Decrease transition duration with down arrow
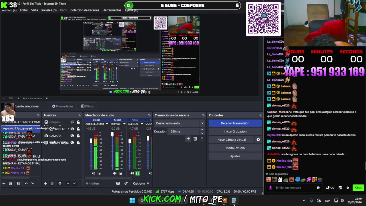366x206 pixels. 202,133
